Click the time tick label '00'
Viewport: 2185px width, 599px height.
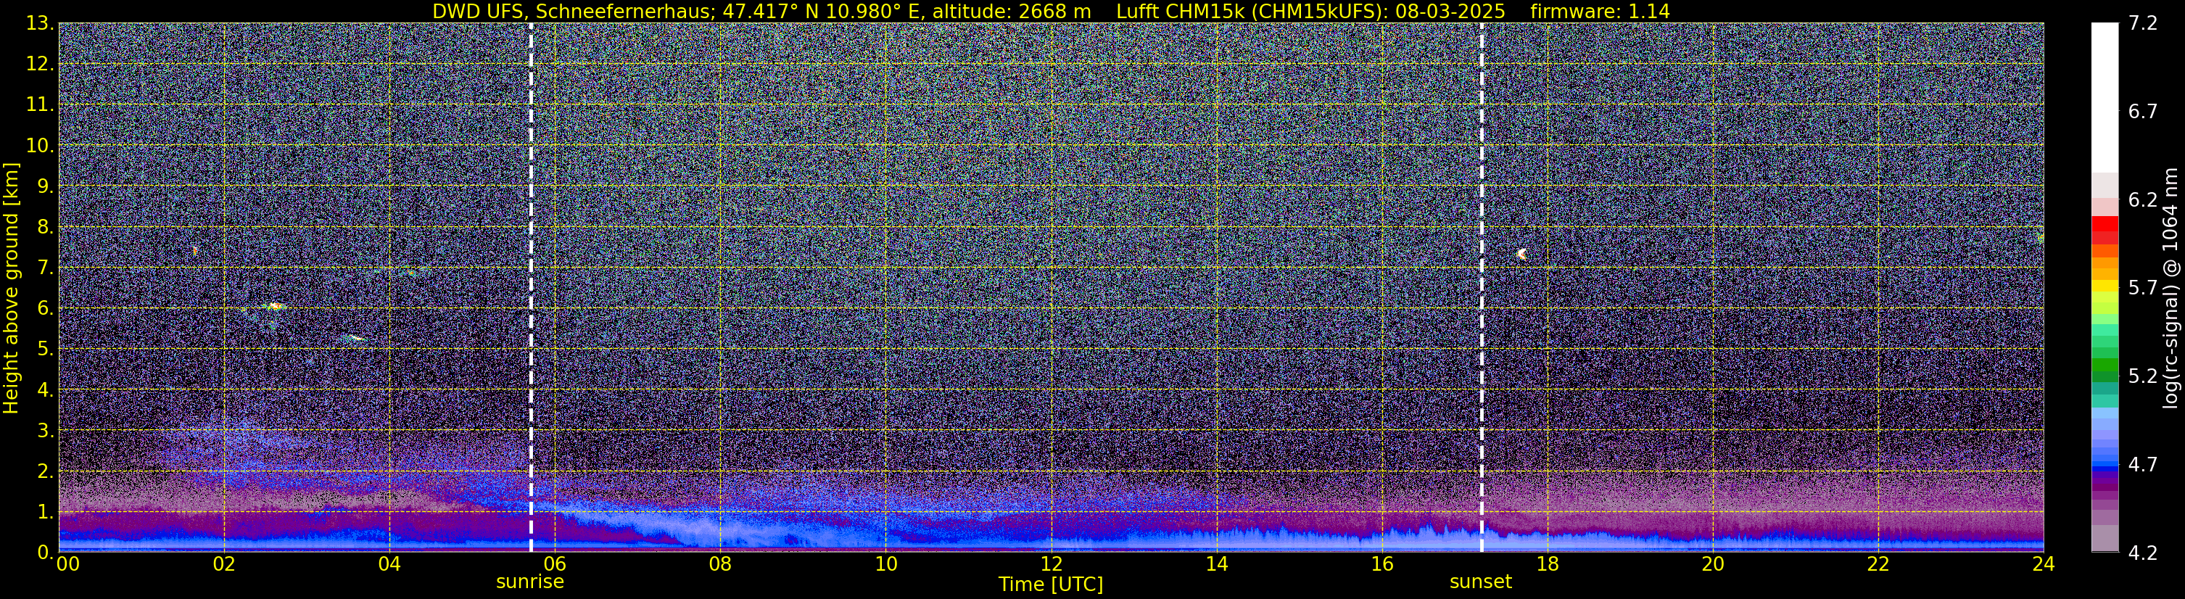pos(67,564)
